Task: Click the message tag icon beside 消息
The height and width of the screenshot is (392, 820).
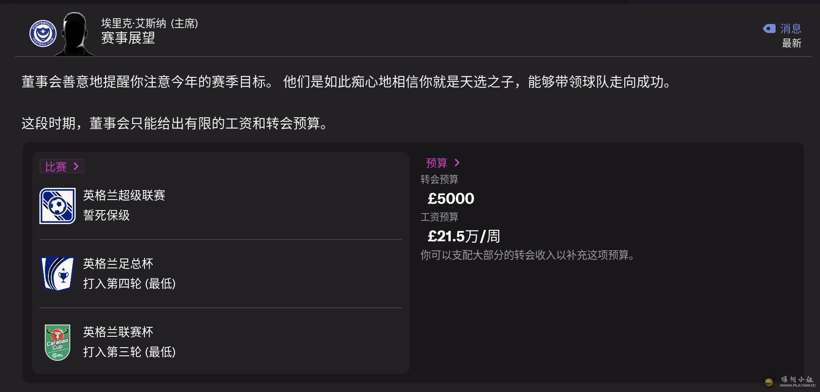Action: (769, 29)
